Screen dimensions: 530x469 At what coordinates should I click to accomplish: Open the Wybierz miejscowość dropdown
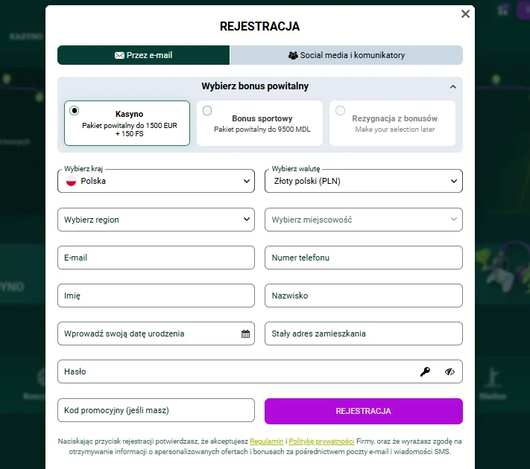[363, 220]
